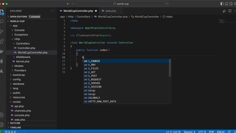
Task: Open the Search view in activity bar
Action: coord(1,21)
